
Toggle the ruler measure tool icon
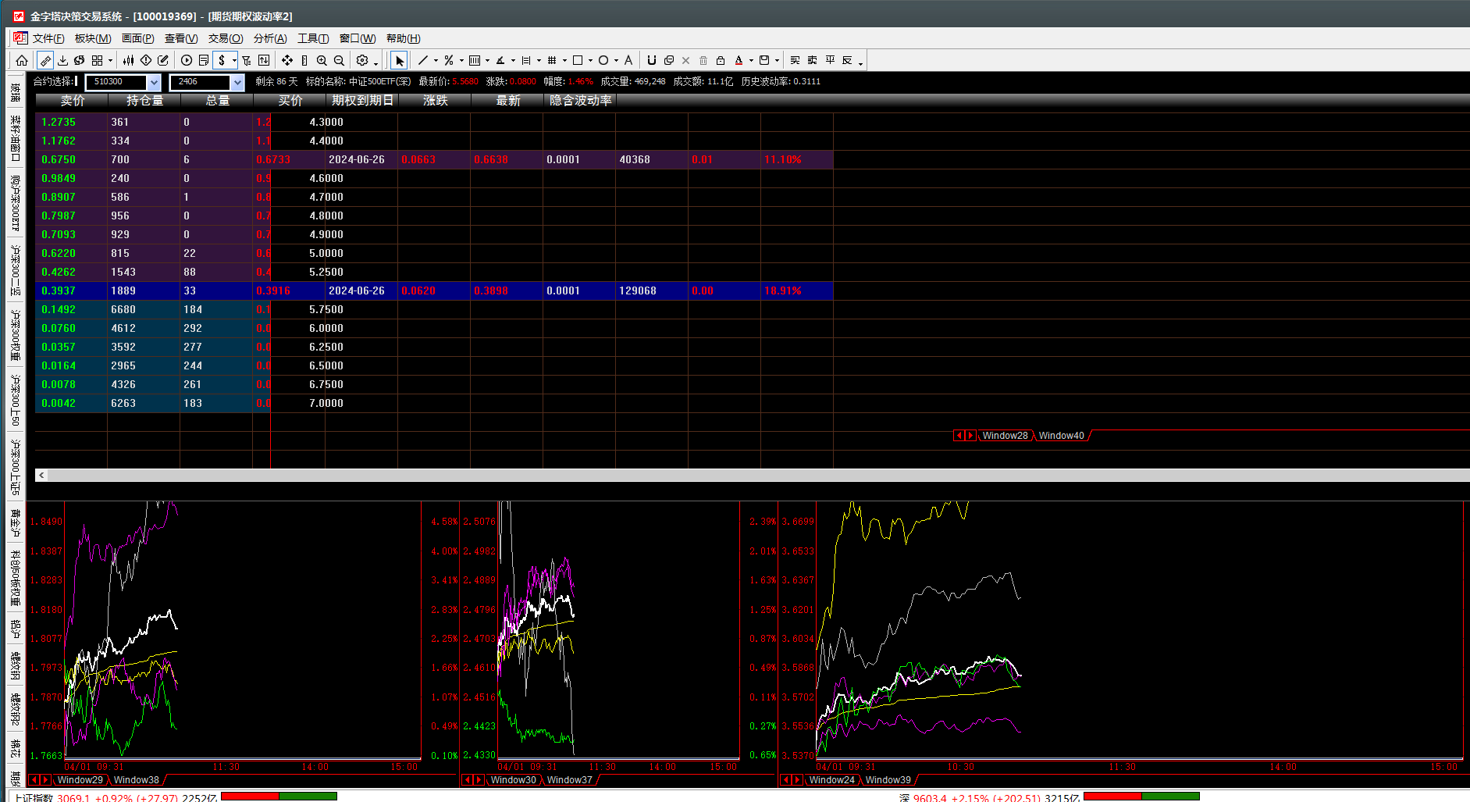click(x=46, y=60)
